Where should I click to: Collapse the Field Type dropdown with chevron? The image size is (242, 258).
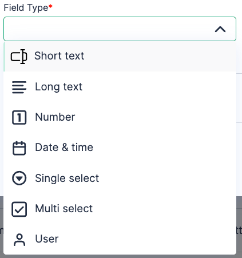[220, 29]
